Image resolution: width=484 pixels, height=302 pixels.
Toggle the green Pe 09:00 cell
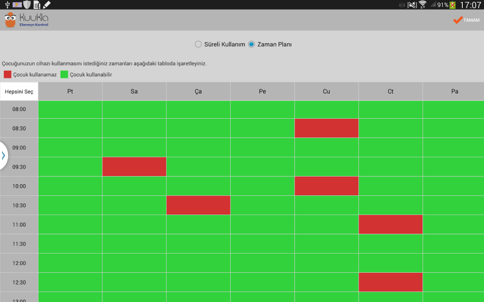(263, 147)
